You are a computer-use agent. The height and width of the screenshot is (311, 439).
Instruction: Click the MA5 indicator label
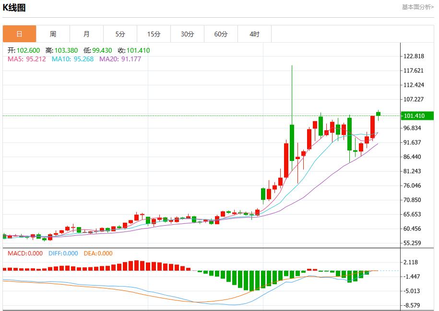[x=26, y=59]
